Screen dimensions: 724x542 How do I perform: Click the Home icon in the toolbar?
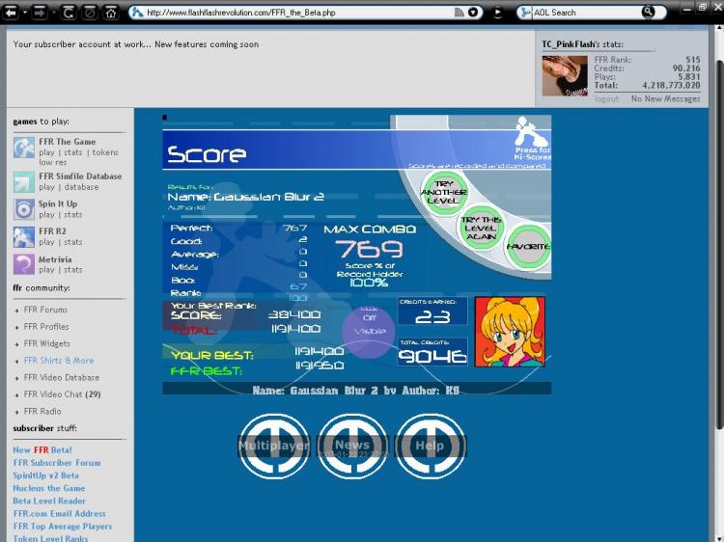111,13
